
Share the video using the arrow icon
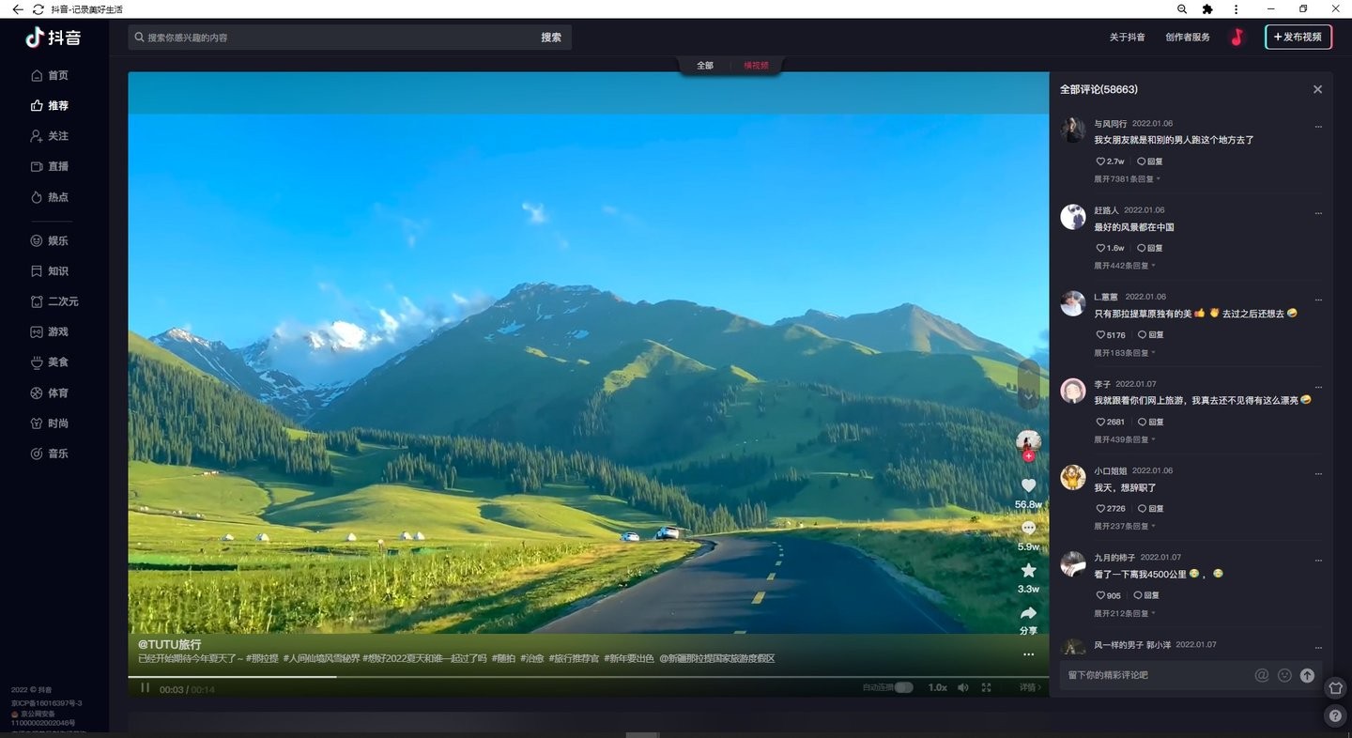[x=1028, y=614]
